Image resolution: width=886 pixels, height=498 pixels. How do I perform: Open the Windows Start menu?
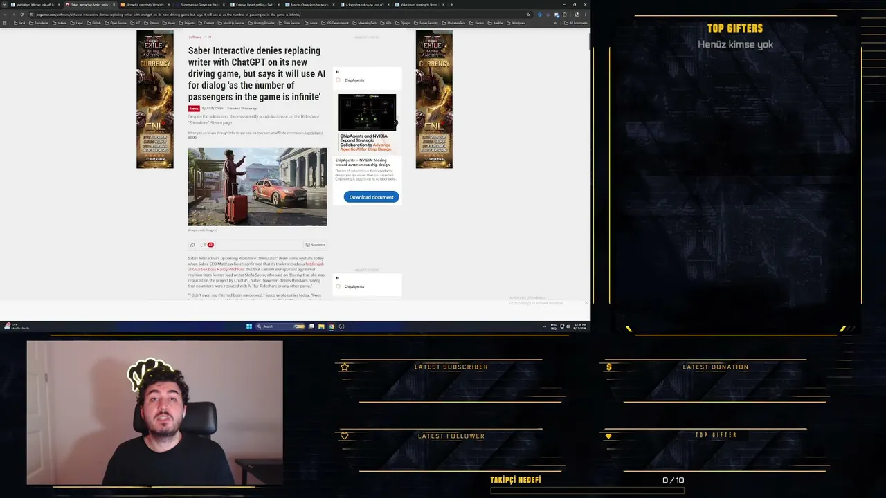click(x=249, y=326)
